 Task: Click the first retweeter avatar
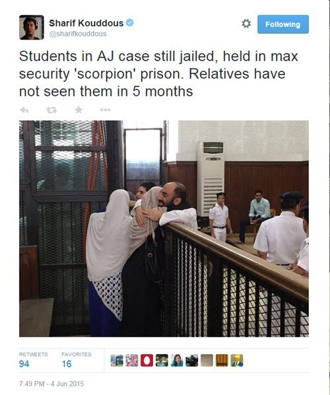click(117, 360)
